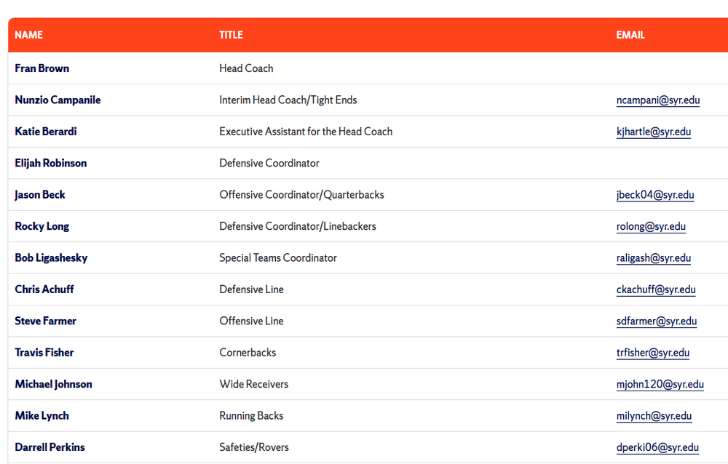Image resolution: width=728 pixels, height=464 pixels.
Task: Click the Interim Head Coach/Tight Ends title
Action: pyautogui.click(x=288, y=100)
